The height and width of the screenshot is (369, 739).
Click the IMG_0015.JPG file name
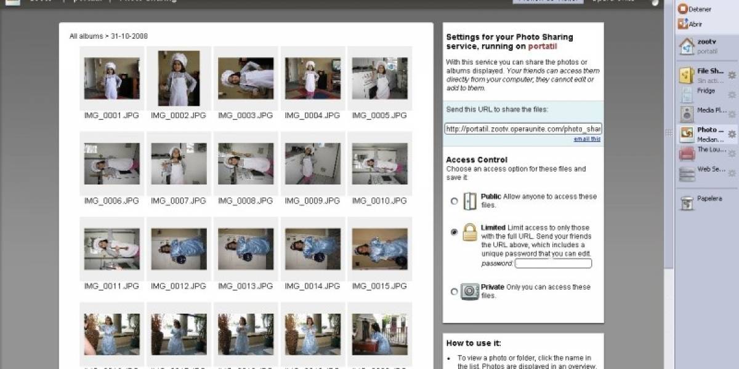(x=380, y=286)
